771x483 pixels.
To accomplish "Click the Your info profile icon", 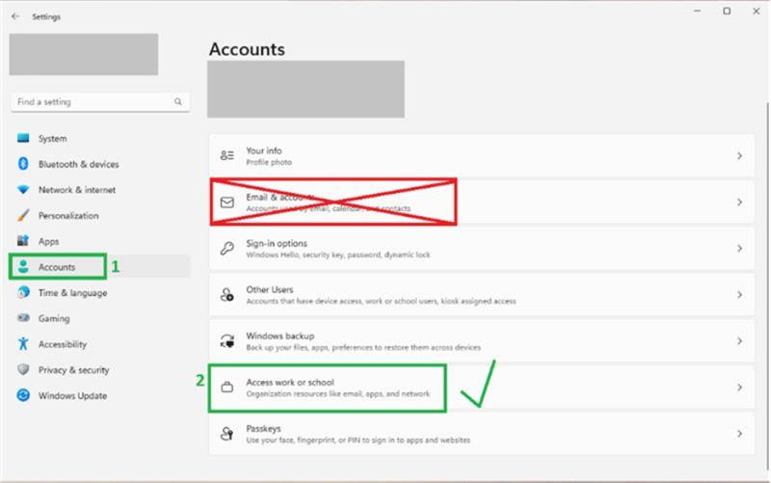I will (226, 156).
